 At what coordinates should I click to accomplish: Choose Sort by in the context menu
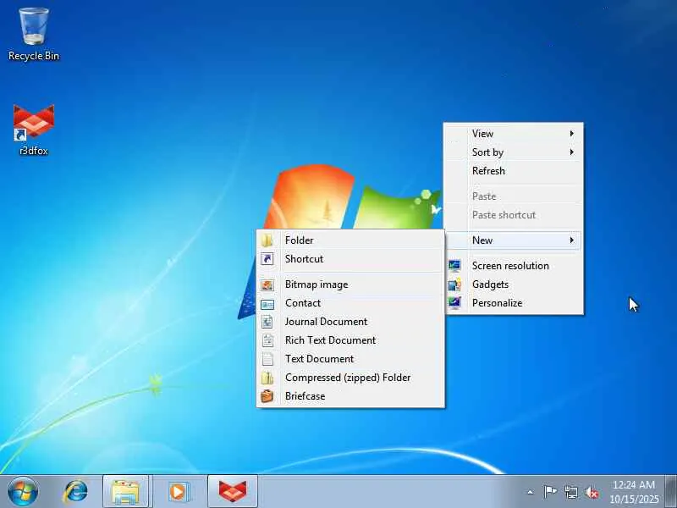tap(514, 152)
